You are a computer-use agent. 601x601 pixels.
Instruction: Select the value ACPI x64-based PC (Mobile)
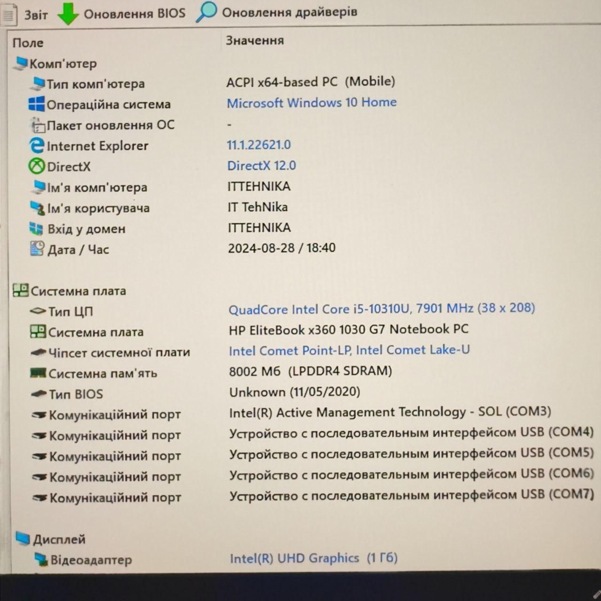[x=311, y=82]
